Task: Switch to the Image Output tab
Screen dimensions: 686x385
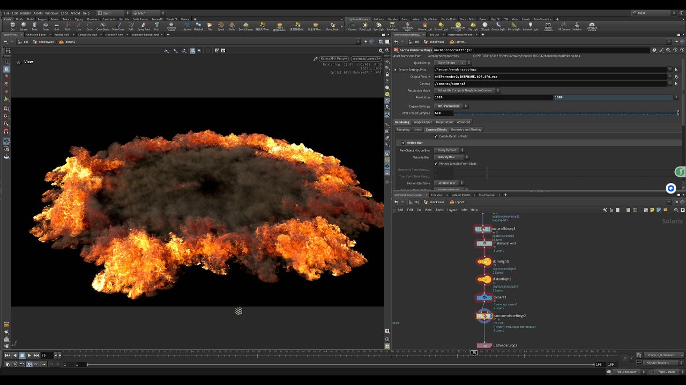Action: point(422,122)
